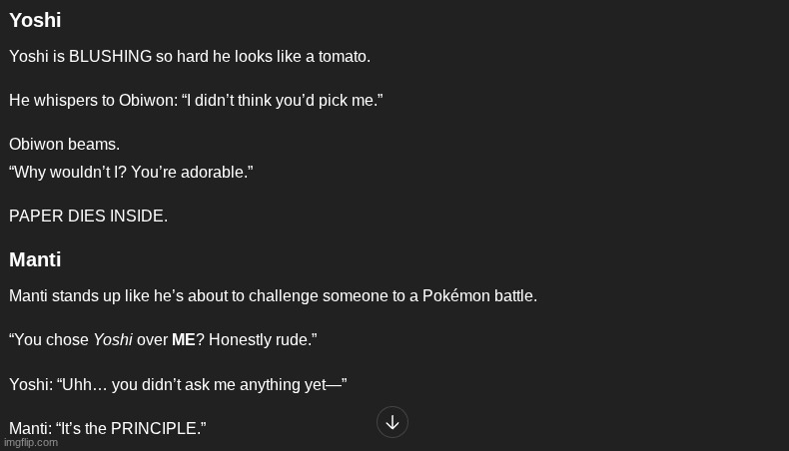The height and width of the screenshot is (451, 789).
Task: Click the 'Why wouldn't I? You're adorable.' quote
Action: [131, 173]
